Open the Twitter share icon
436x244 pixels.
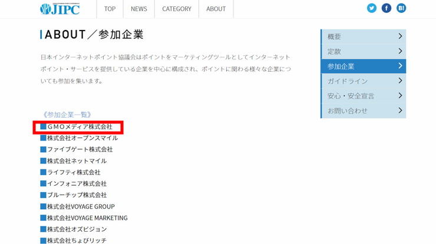coord(372,8)
